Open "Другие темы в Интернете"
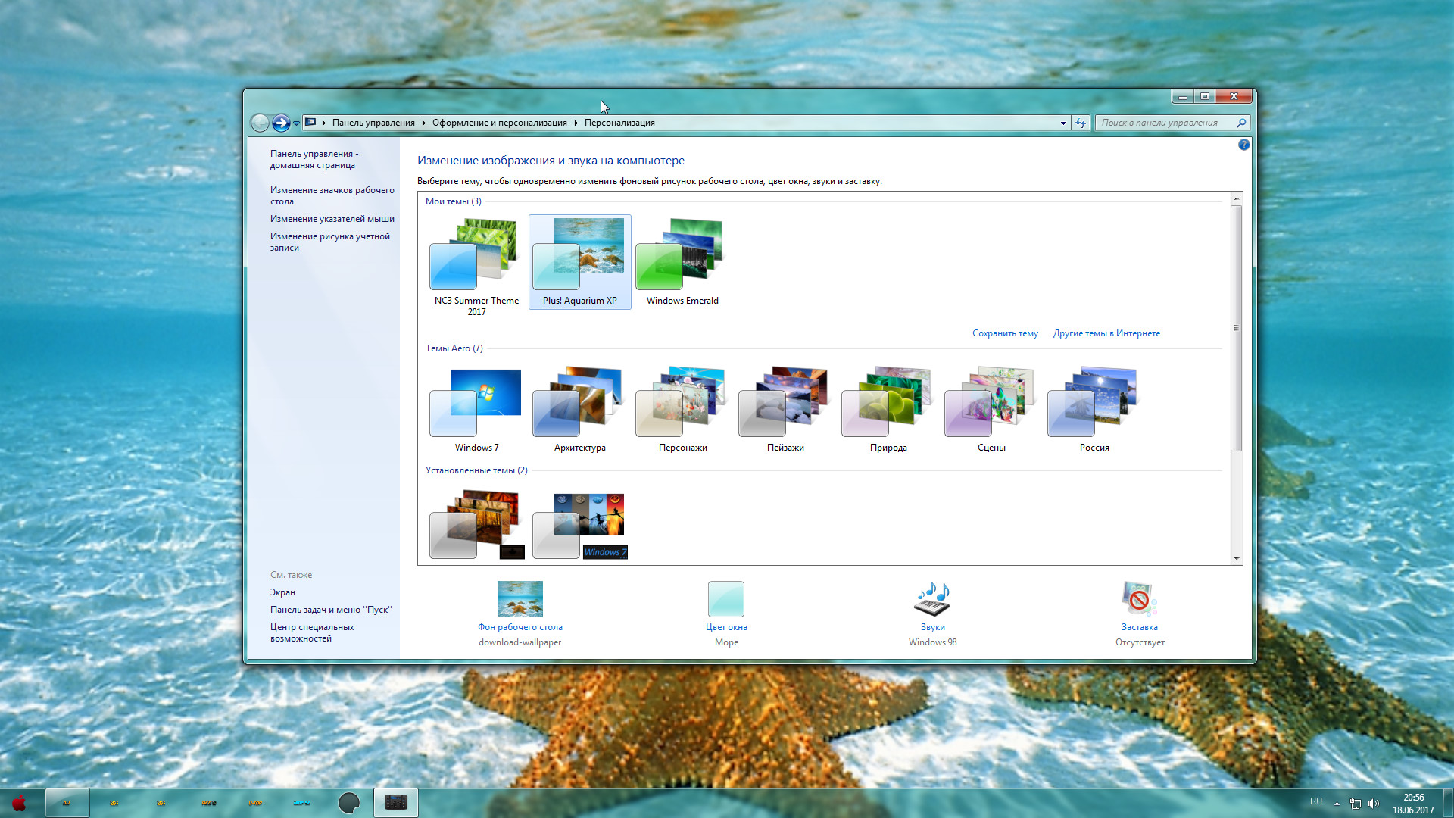The image size is (1454, 818). (x=1106, y=333)
